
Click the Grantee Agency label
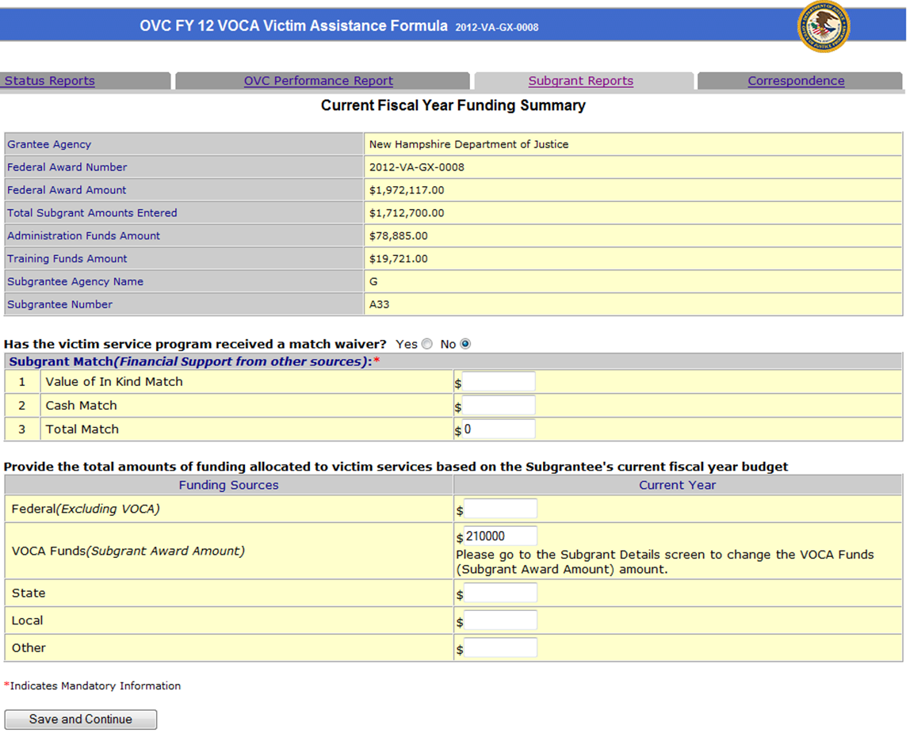(49, 144)
